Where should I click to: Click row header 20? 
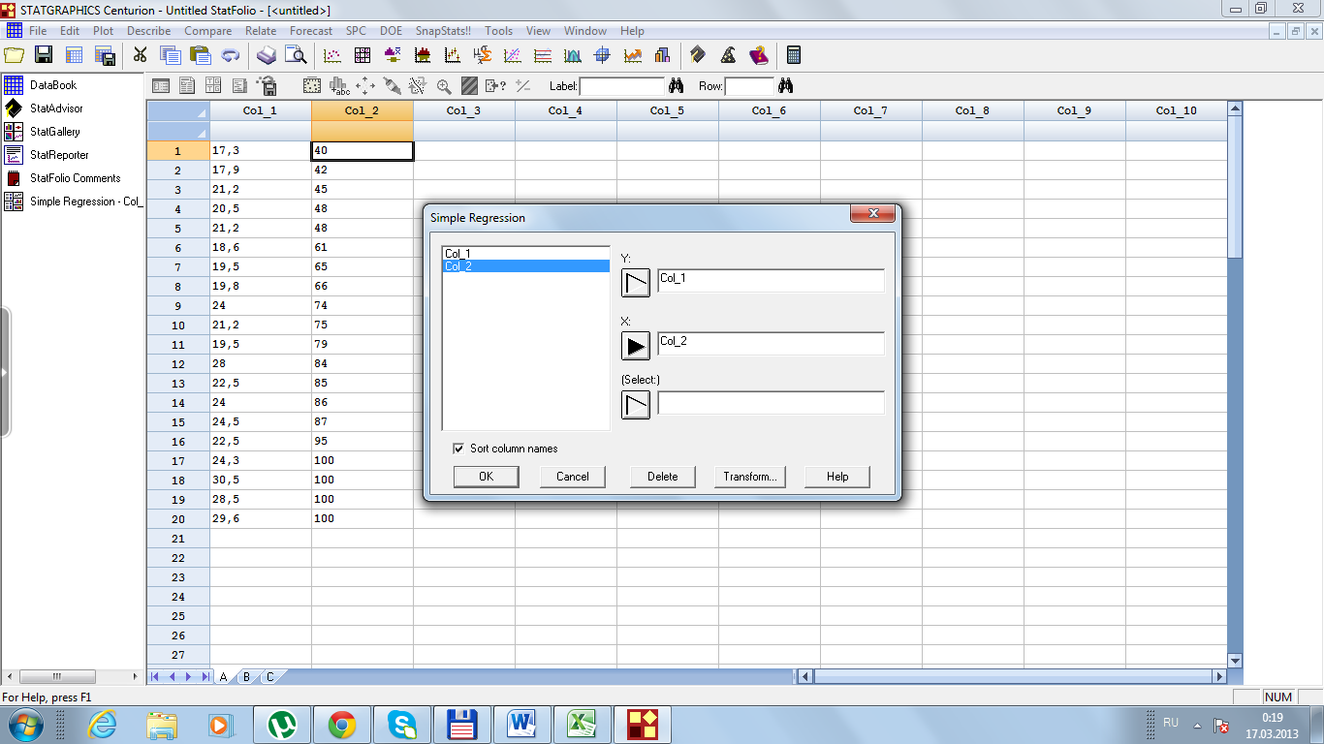click(x=178, y=518)
